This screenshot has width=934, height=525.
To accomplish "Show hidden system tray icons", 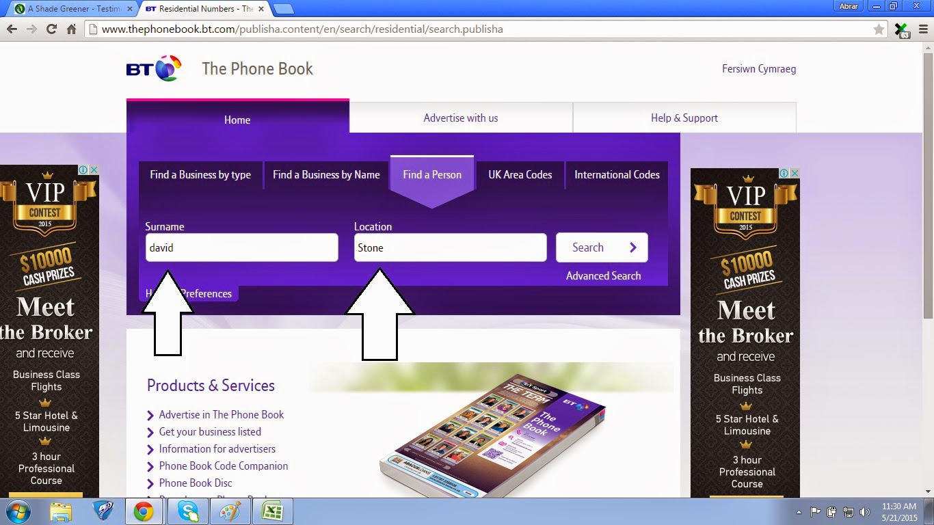I will pos(799,512).
